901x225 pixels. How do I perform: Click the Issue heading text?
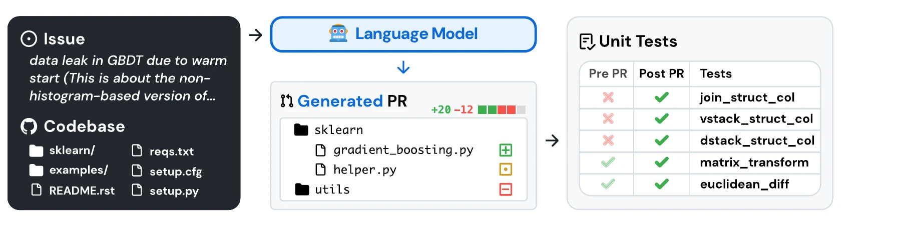(x=64, y=39)
